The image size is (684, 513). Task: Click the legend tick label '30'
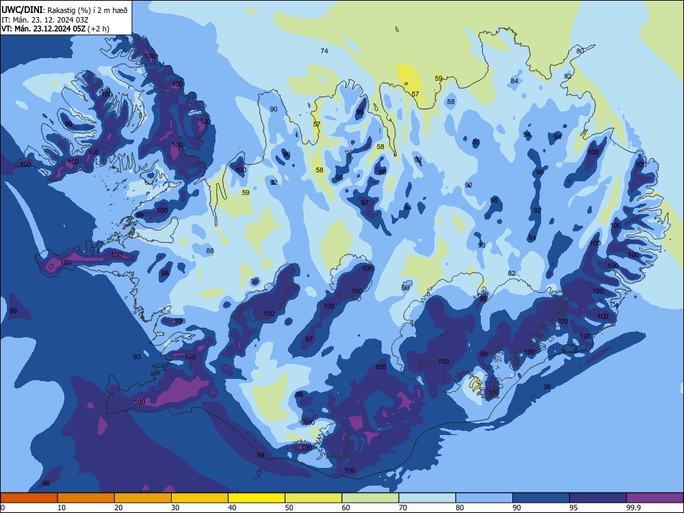click(175, 508)
